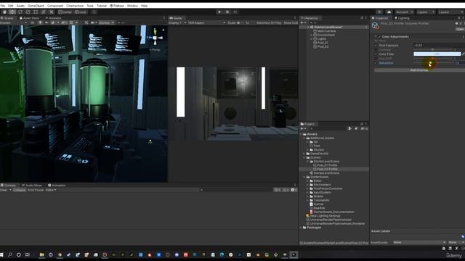The image size is (465, 261).
Task: Select Post_01 Profile in Project
Action: (327, 165)
